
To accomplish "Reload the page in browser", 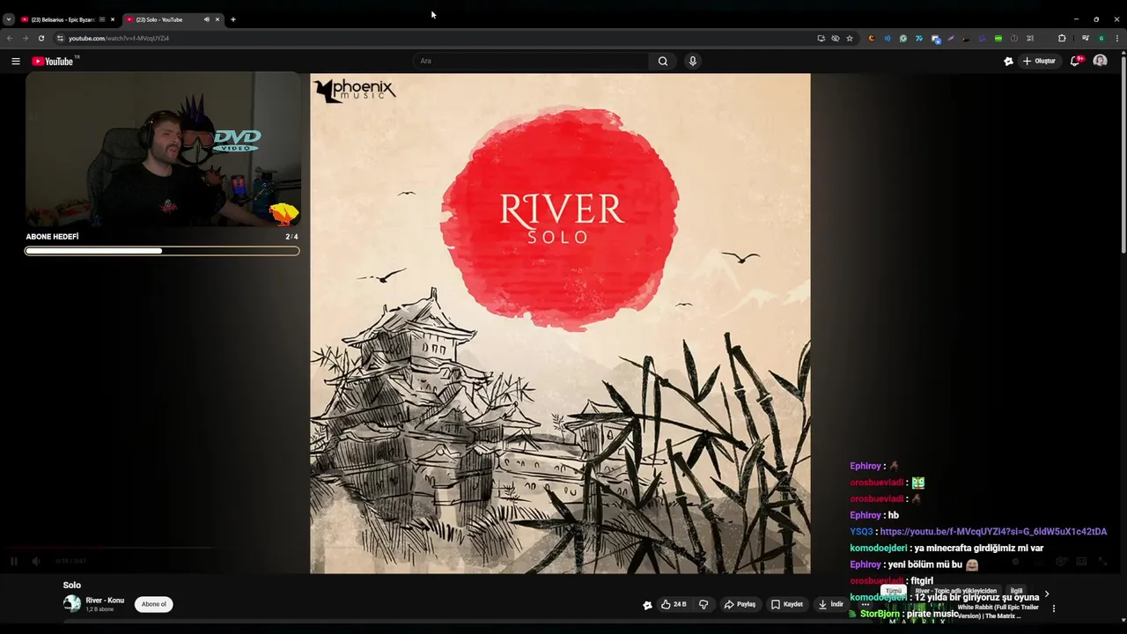I will click(x=41, y=38).
